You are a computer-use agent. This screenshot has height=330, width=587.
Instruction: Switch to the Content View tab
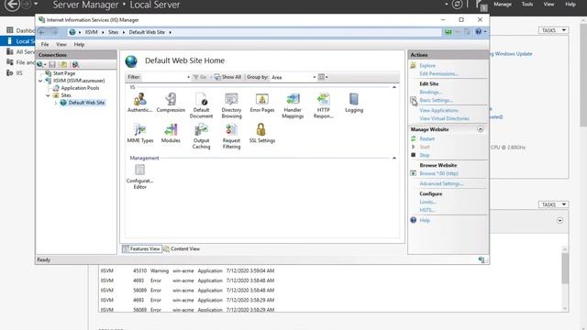182,248
